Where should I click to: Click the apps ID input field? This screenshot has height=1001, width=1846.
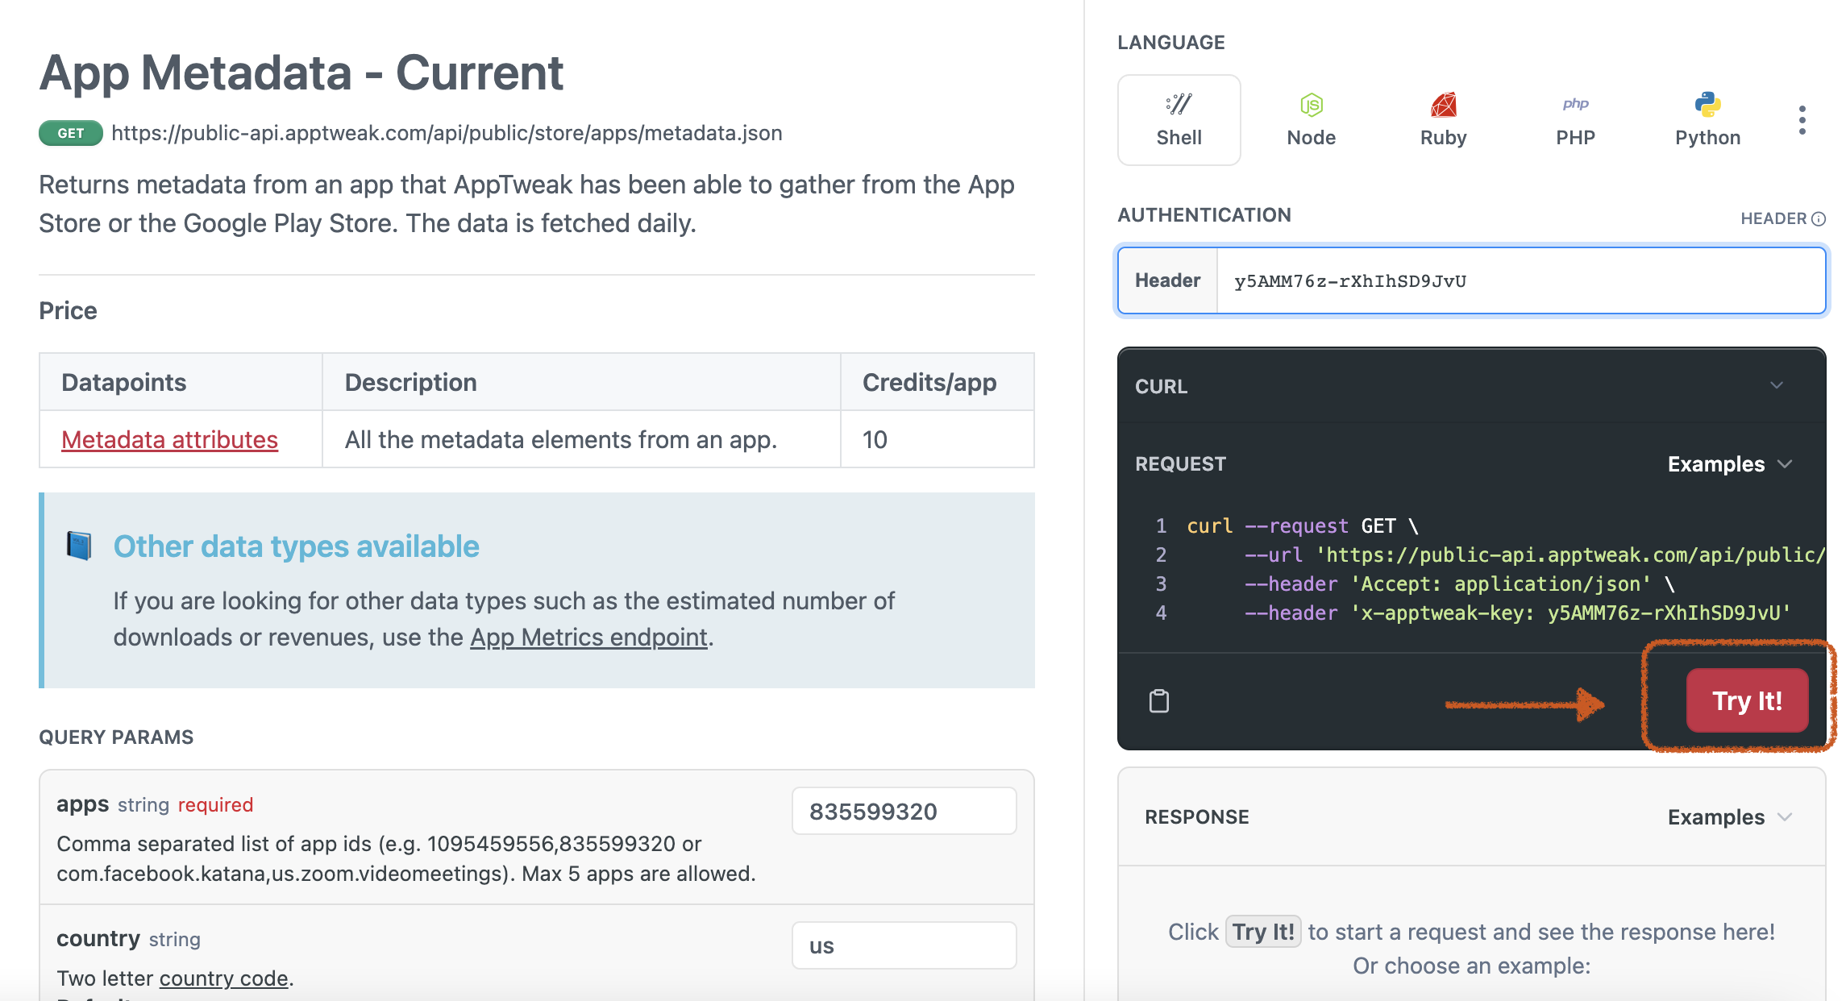[x=904, y=811]
